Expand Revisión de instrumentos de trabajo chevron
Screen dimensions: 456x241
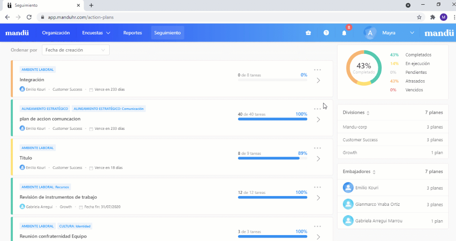click(318, 198)
